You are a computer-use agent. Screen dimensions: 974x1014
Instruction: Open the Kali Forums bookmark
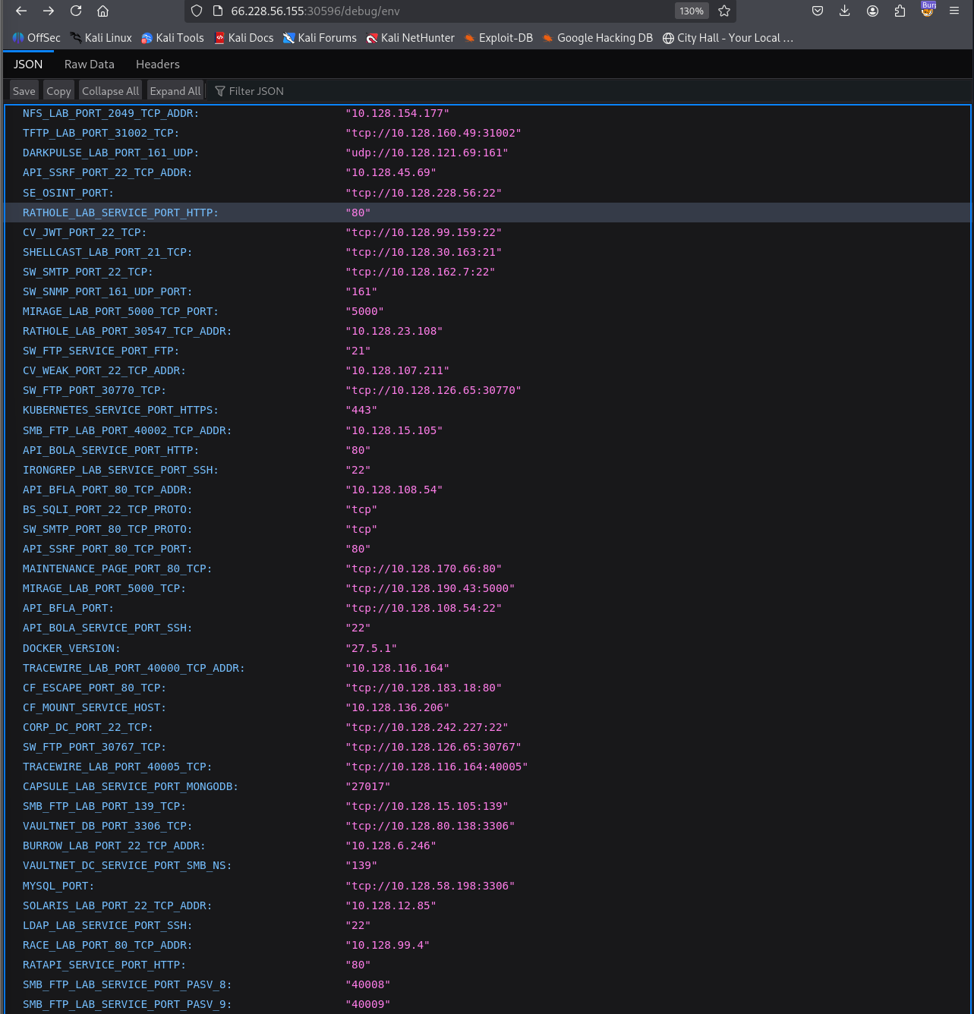pos(320,38)
